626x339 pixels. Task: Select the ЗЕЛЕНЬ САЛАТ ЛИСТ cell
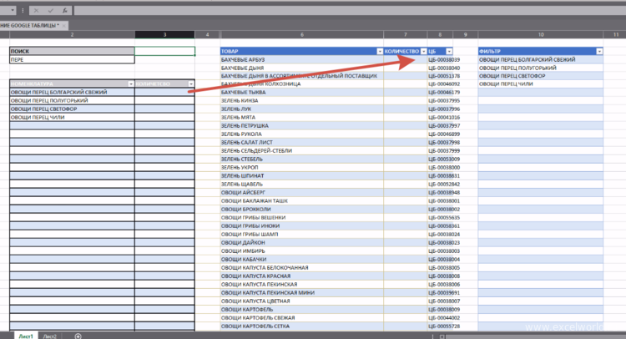click(x=302, y=143)
